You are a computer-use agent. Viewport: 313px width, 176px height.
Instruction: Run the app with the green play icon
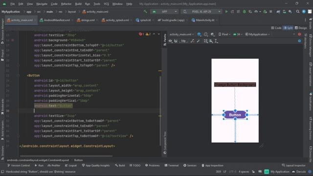[226, 12]
